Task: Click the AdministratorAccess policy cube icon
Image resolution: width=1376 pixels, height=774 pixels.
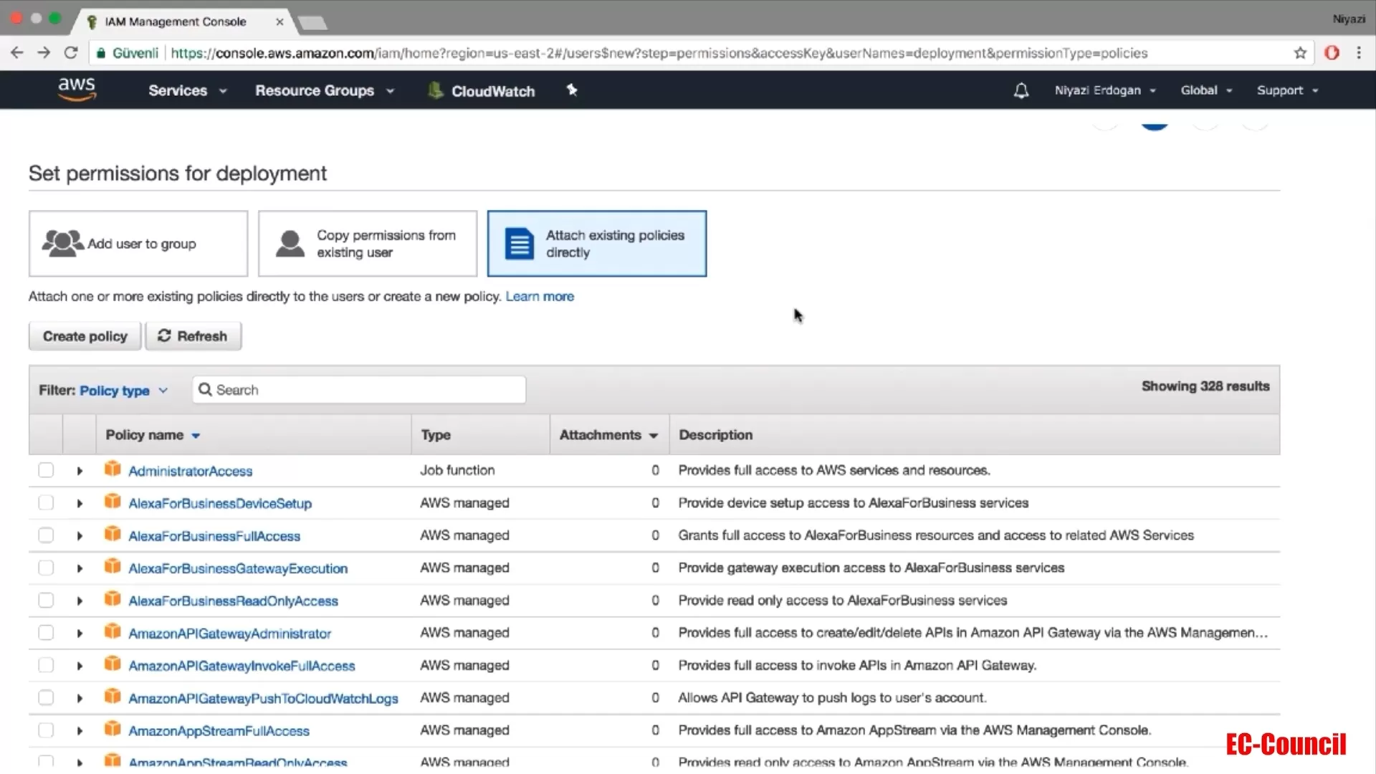Action: [x=113, y=468]
